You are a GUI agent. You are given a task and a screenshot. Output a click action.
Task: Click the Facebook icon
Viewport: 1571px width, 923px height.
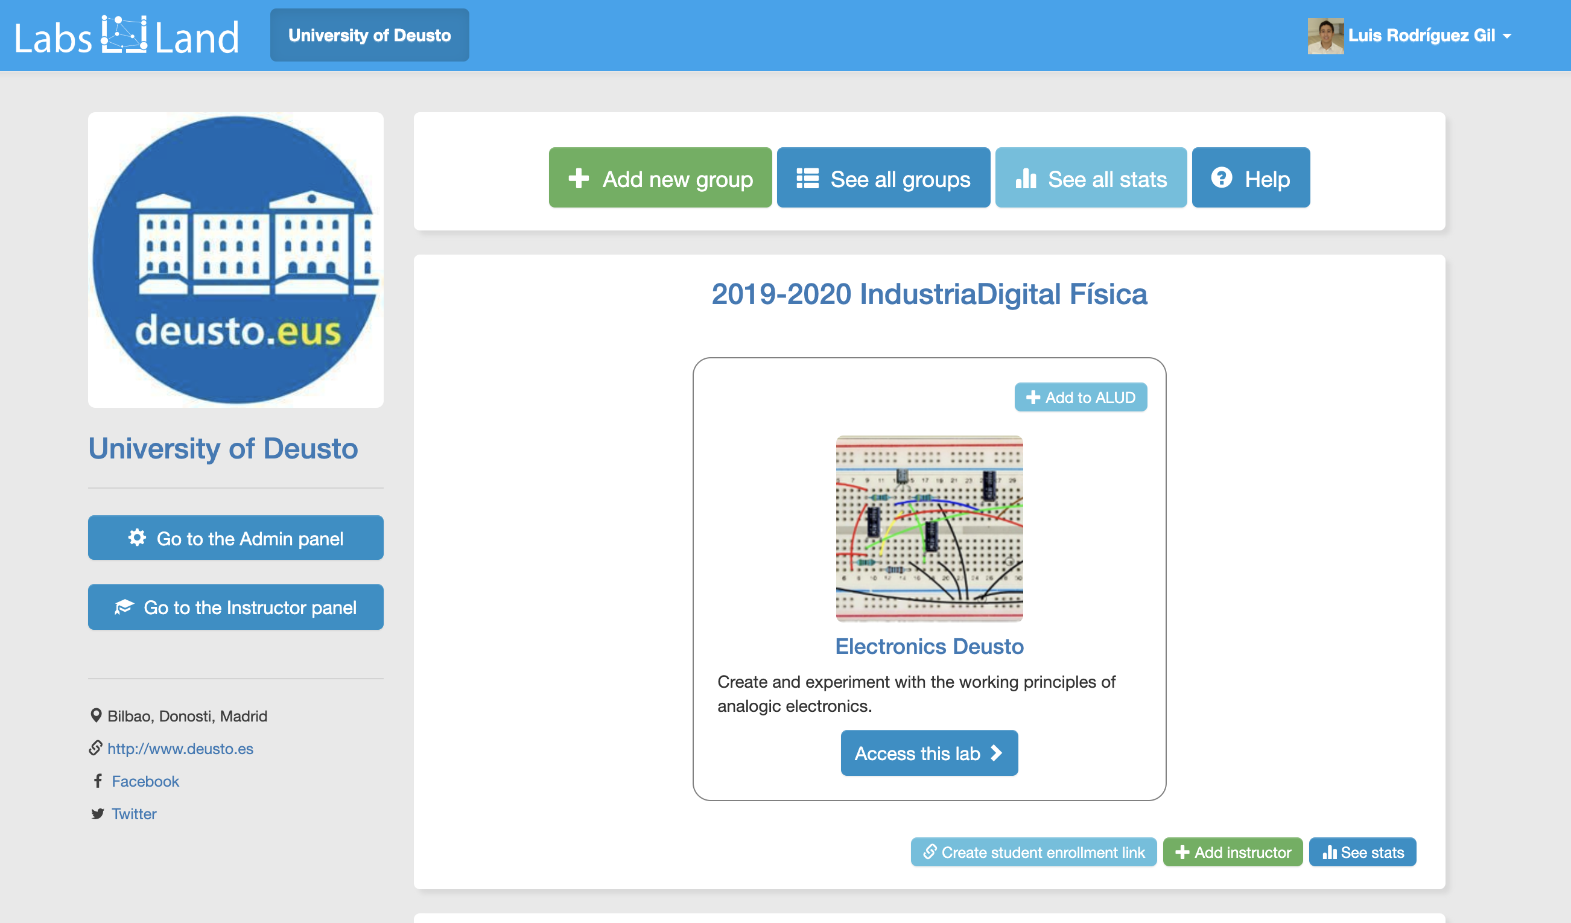tap(98, 781)
